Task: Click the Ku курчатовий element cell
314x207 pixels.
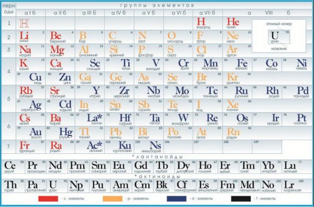Action: [x=119, y=147]
